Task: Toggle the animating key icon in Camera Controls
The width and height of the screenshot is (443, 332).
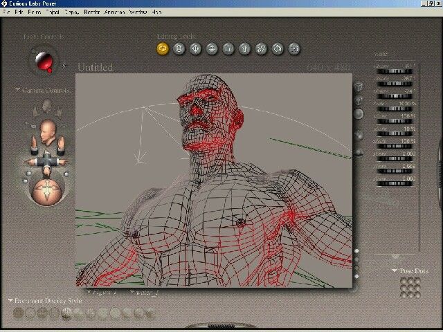Action: (x=30, y=124)
